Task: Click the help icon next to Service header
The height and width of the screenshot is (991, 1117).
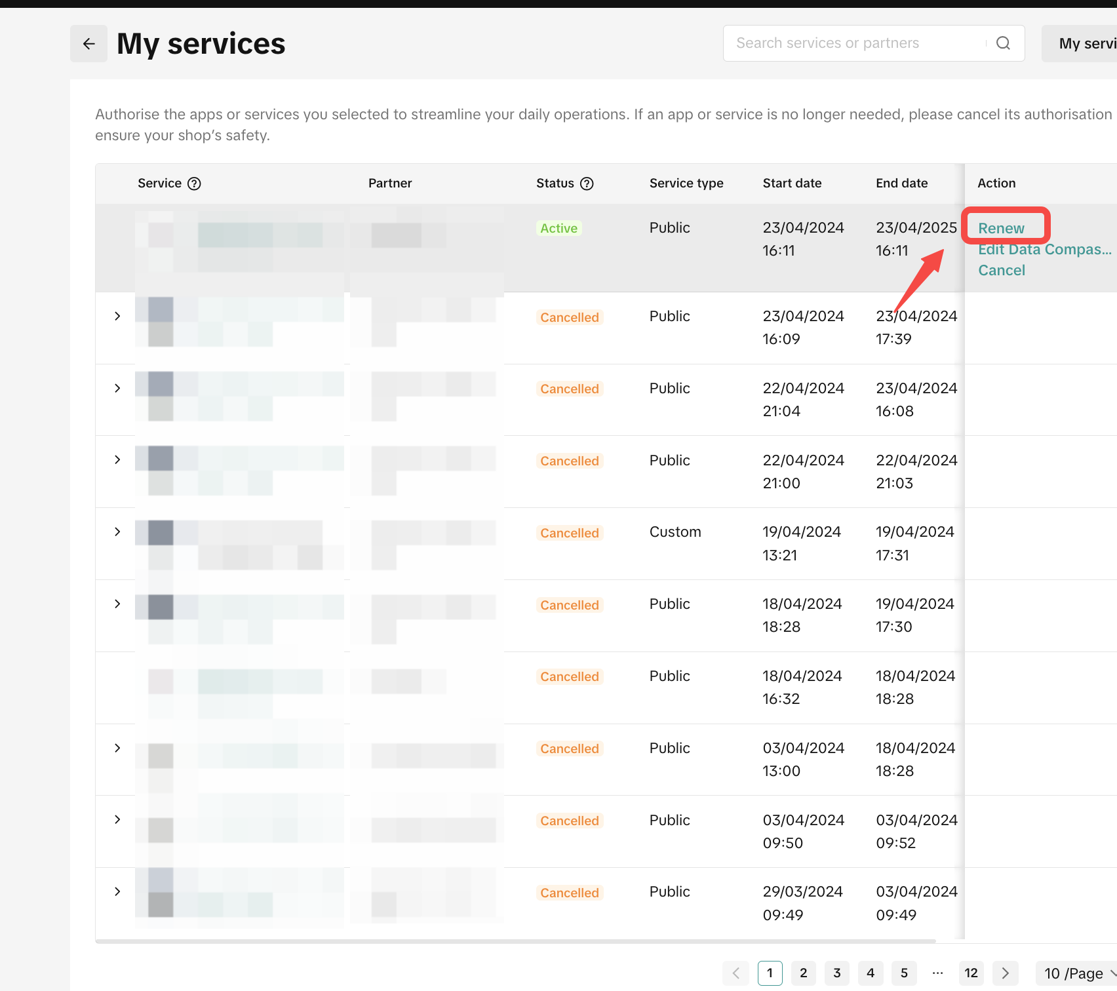Action: point(194,184)
